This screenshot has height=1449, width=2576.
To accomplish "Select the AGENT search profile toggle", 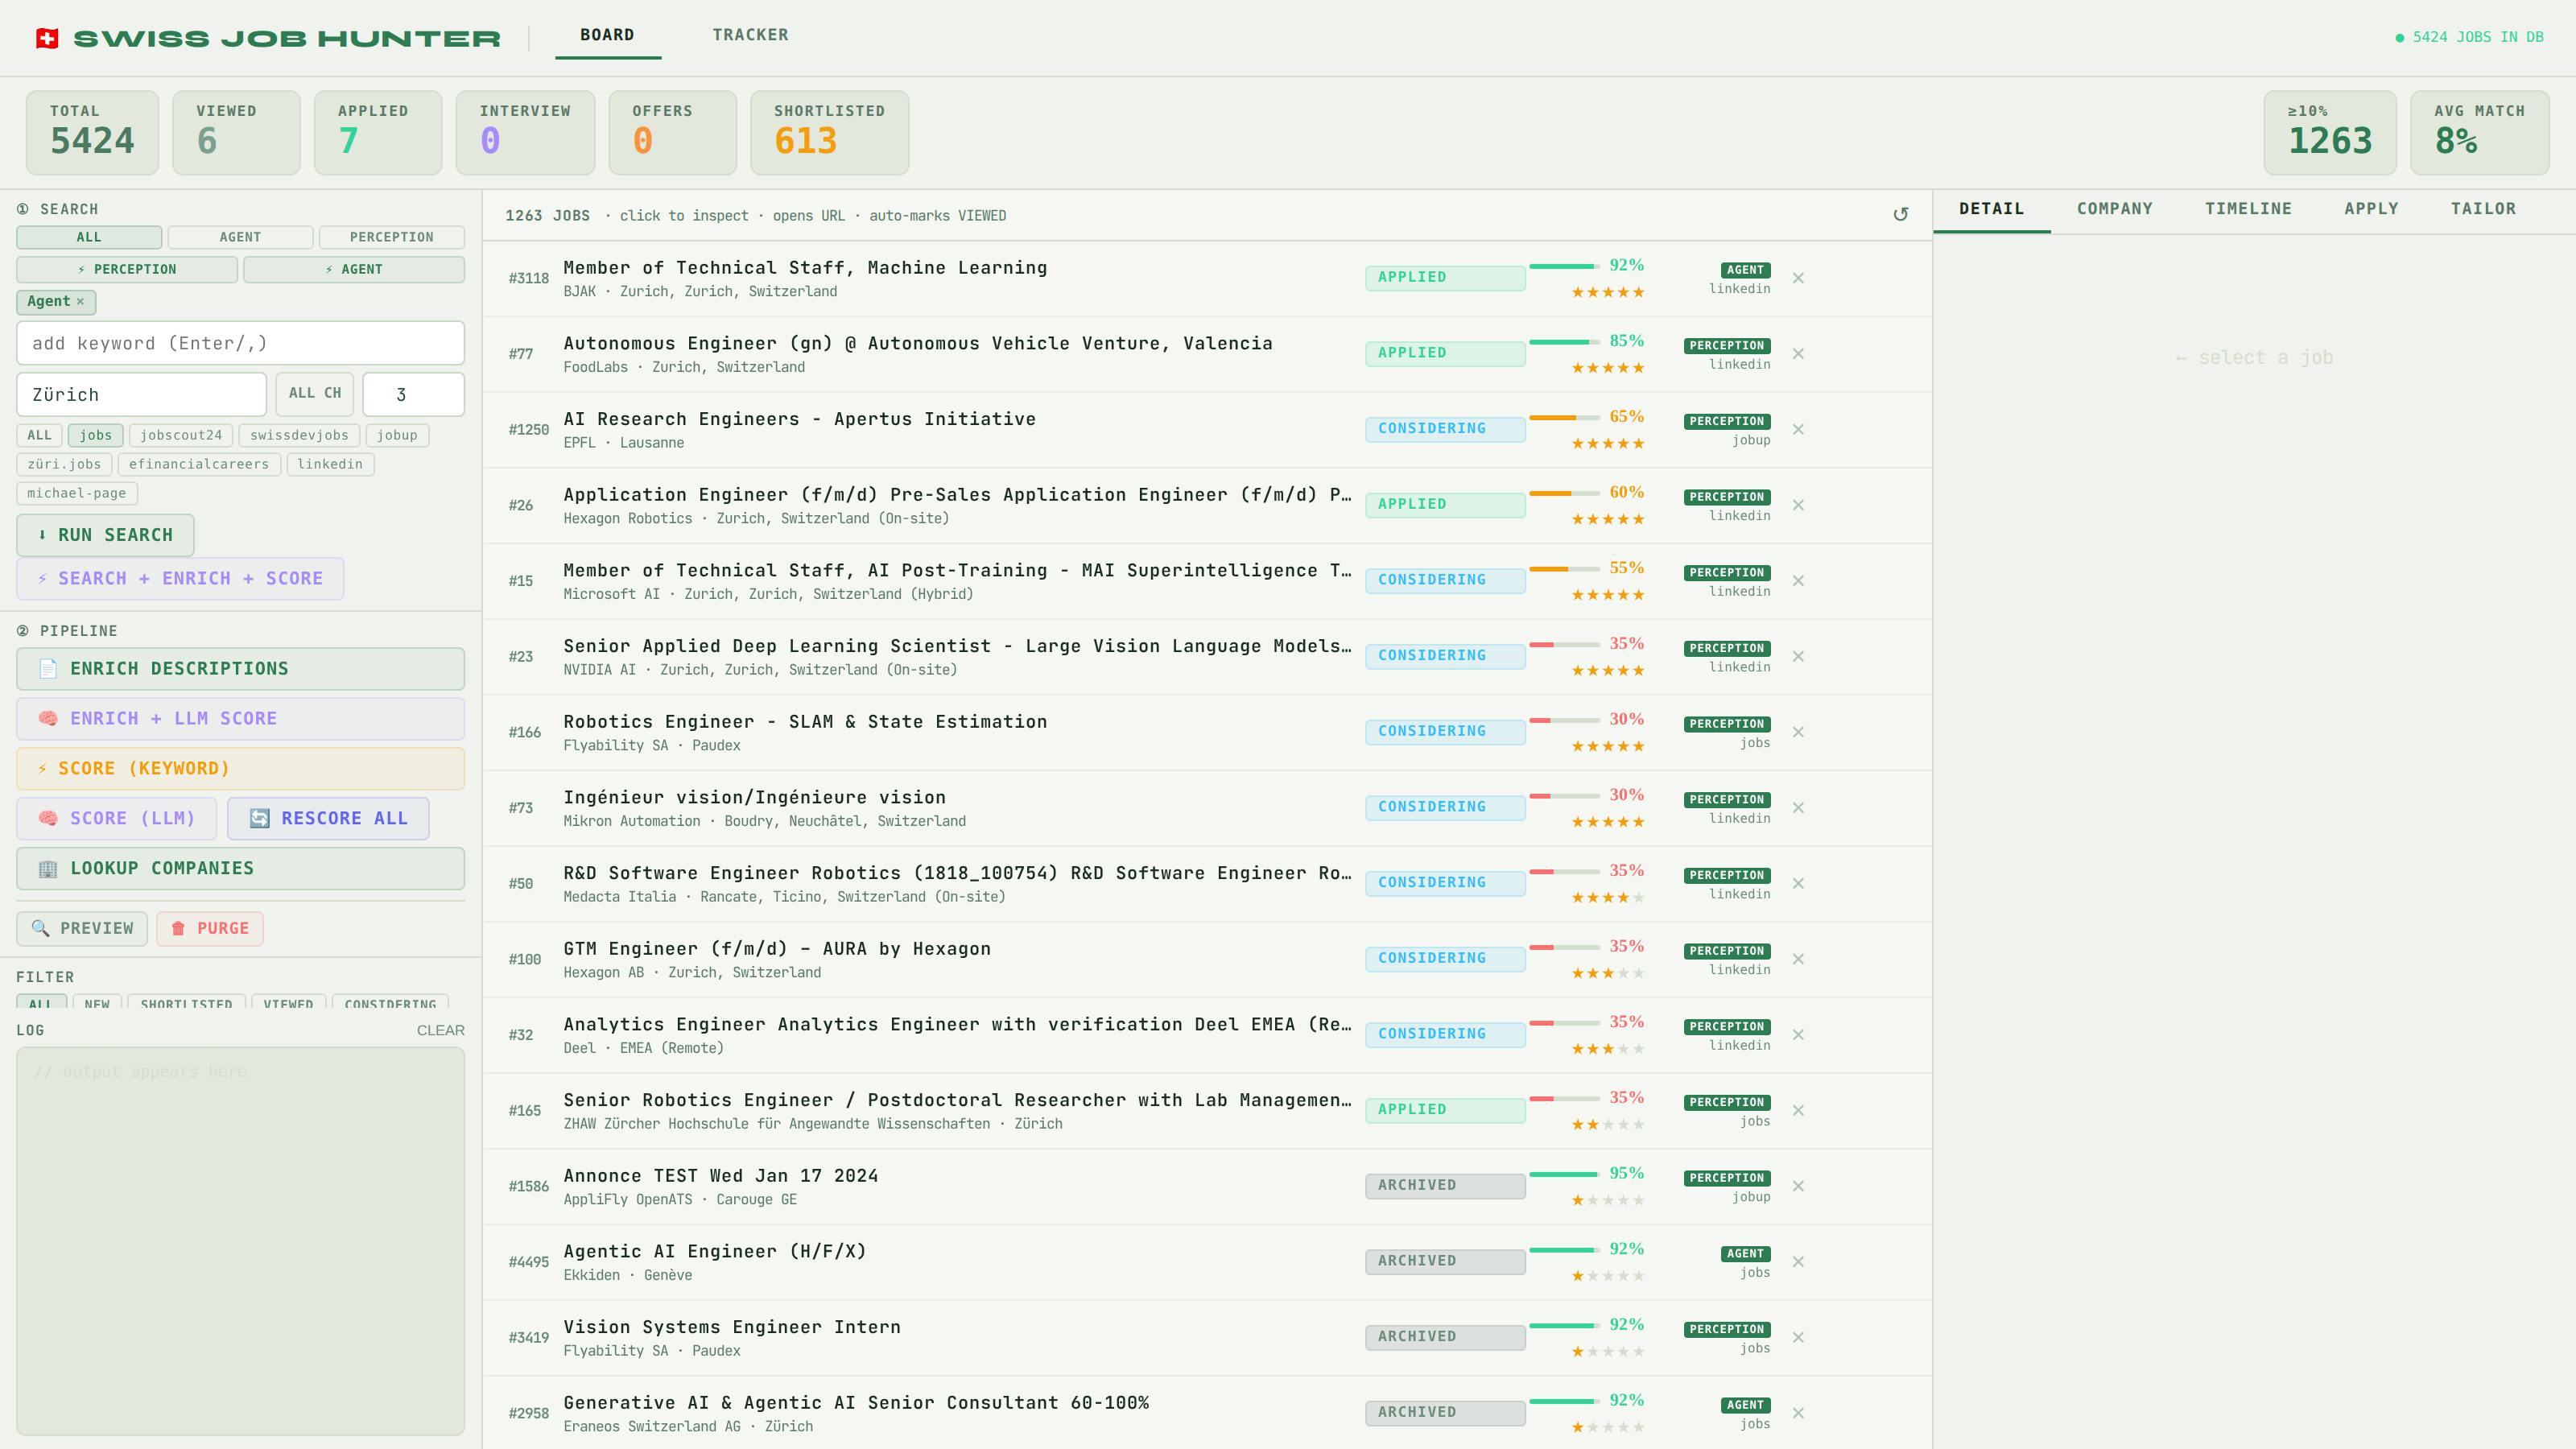I will pyautogui.click(x=240, y=237).
